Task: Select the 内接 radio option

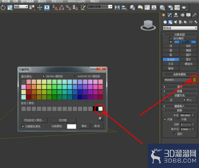Action: 165,119
